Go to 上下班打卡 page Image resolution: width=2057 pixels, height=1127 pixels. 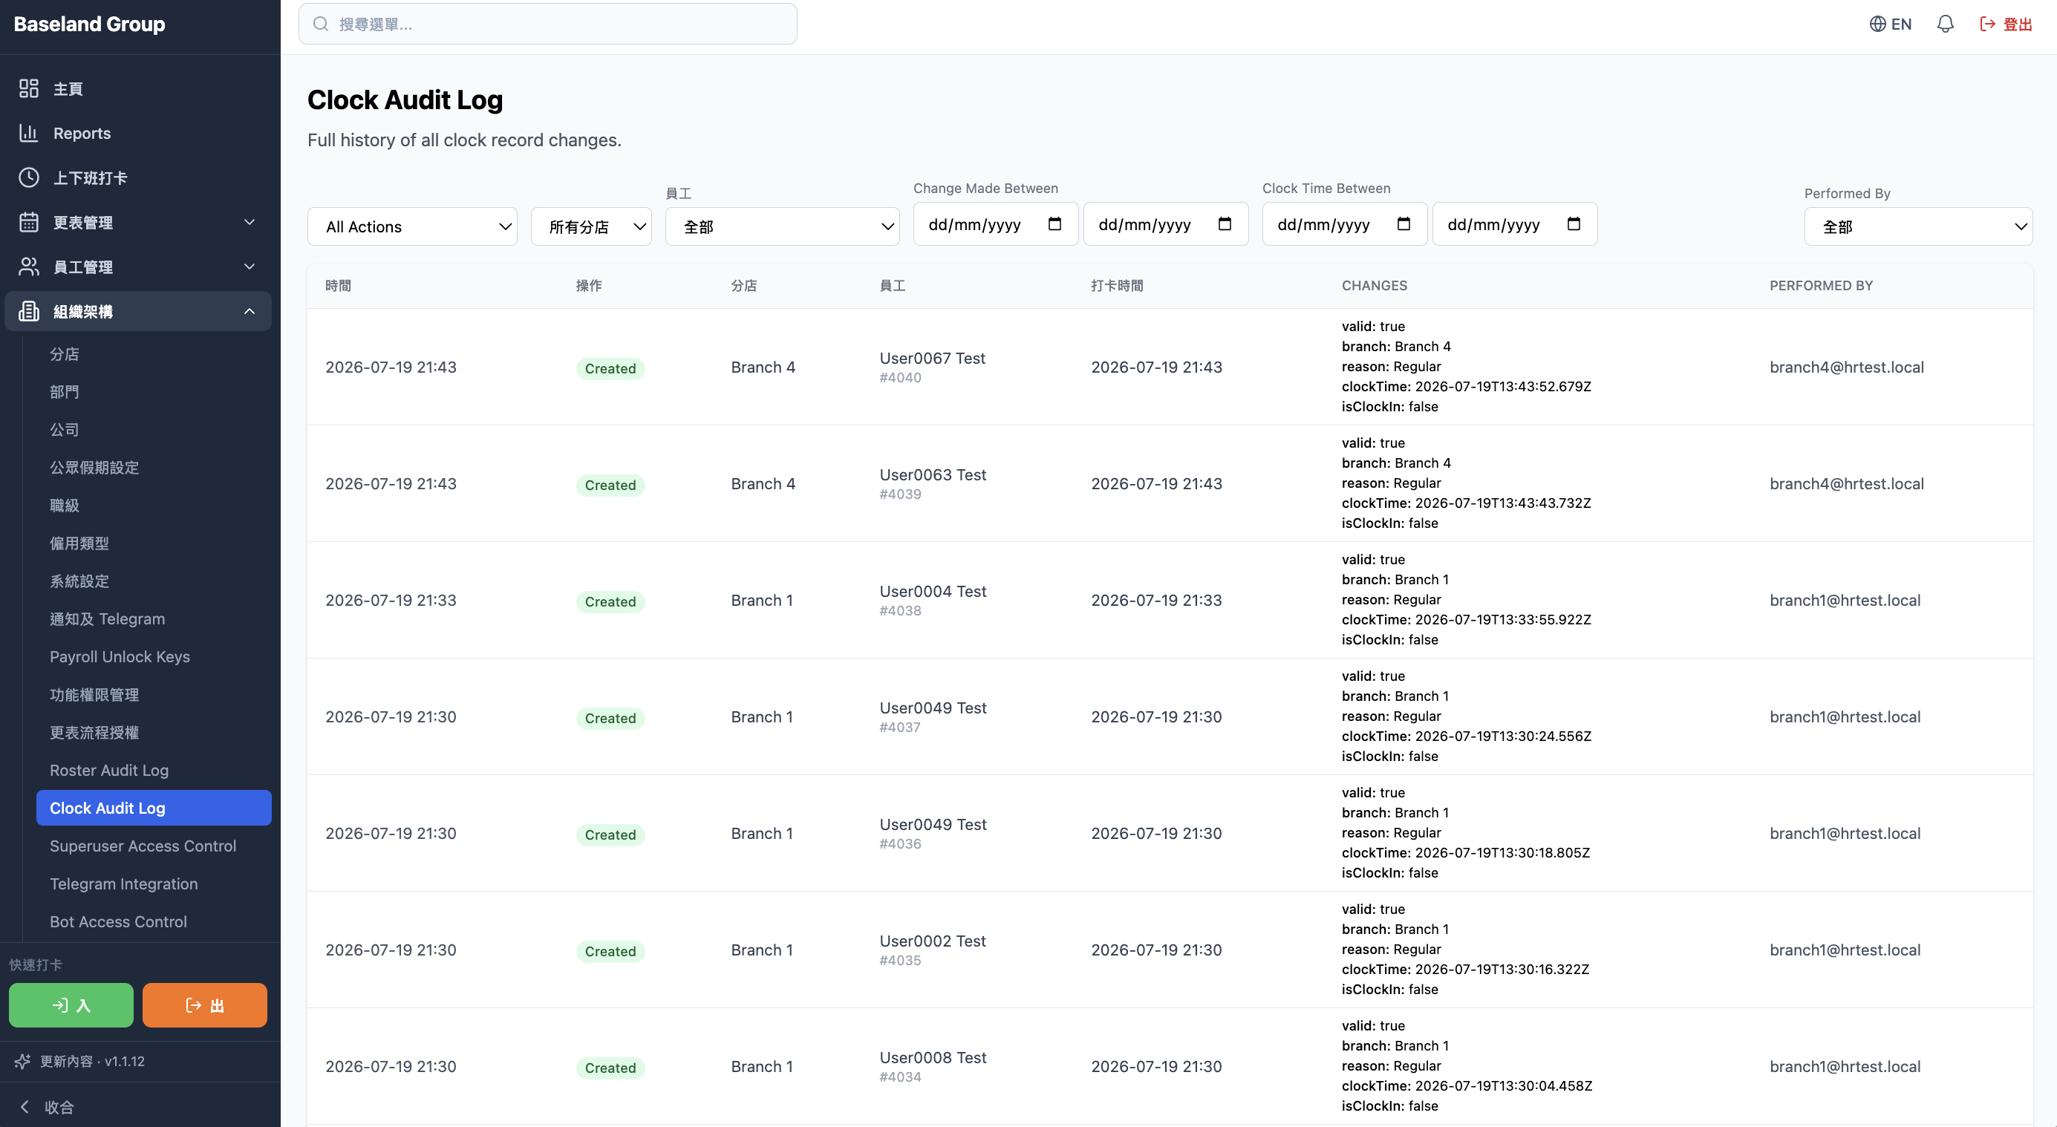(138, 177)
